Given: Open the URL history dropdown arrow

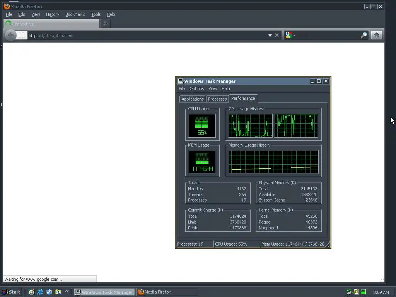Looking at the screenshot, I should (270, 35).
